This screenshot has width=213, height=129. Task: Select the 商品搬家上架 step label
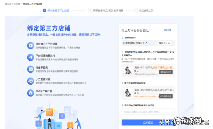[146, 10]
